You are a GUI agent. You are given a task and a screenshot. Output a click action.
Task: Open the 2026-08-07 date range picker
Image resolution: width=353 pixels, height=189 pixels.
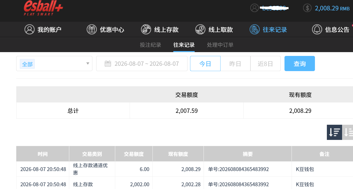coord(142,64)
